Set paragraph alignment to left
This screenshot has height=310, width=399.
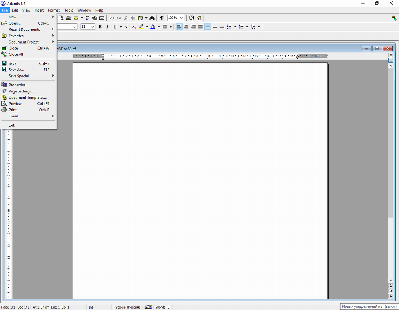(x=179, y=27)
